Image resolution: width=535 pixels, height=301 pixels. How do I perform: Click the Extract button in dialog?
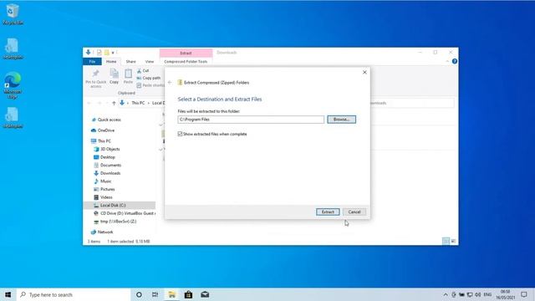pyautogui.click(x=328, y=212)
